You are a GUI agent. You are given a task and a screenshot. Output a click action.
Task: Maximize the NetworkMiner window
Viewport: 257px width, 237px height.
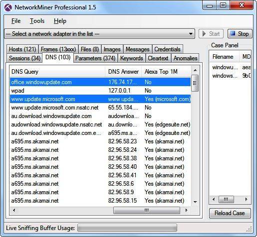(x=223, y=5)
